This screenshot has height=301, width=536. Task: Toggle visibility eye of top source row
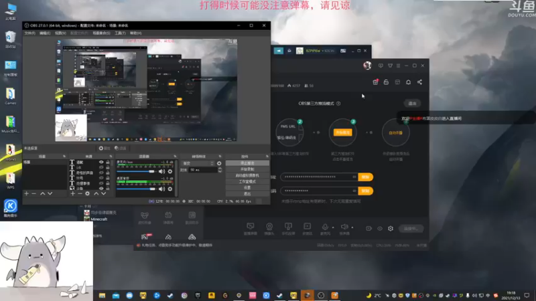[x=101, y=163]
